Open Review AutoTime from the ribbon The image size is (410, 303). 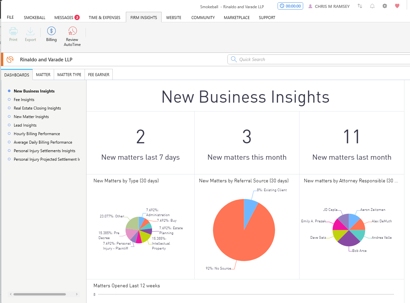pos(72,36)
